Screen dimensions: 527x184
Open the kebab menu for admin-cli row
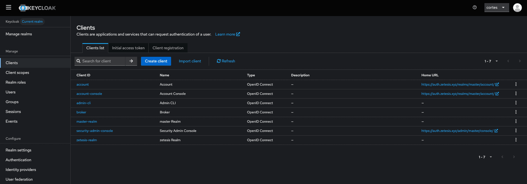click(x=516, y=103)
